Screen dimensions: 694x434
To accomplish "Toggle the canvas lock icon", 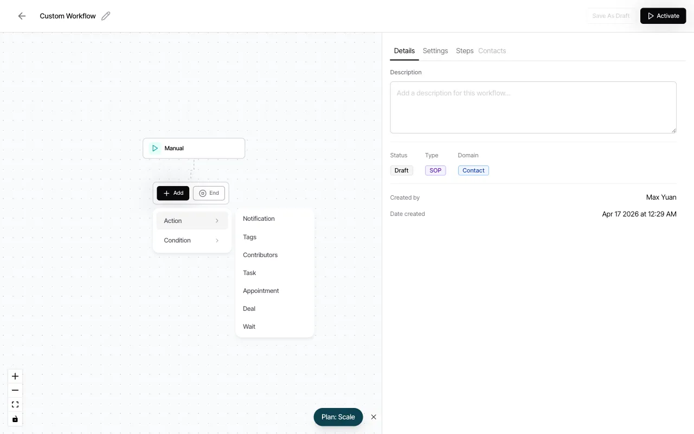I will coord(15,419).
